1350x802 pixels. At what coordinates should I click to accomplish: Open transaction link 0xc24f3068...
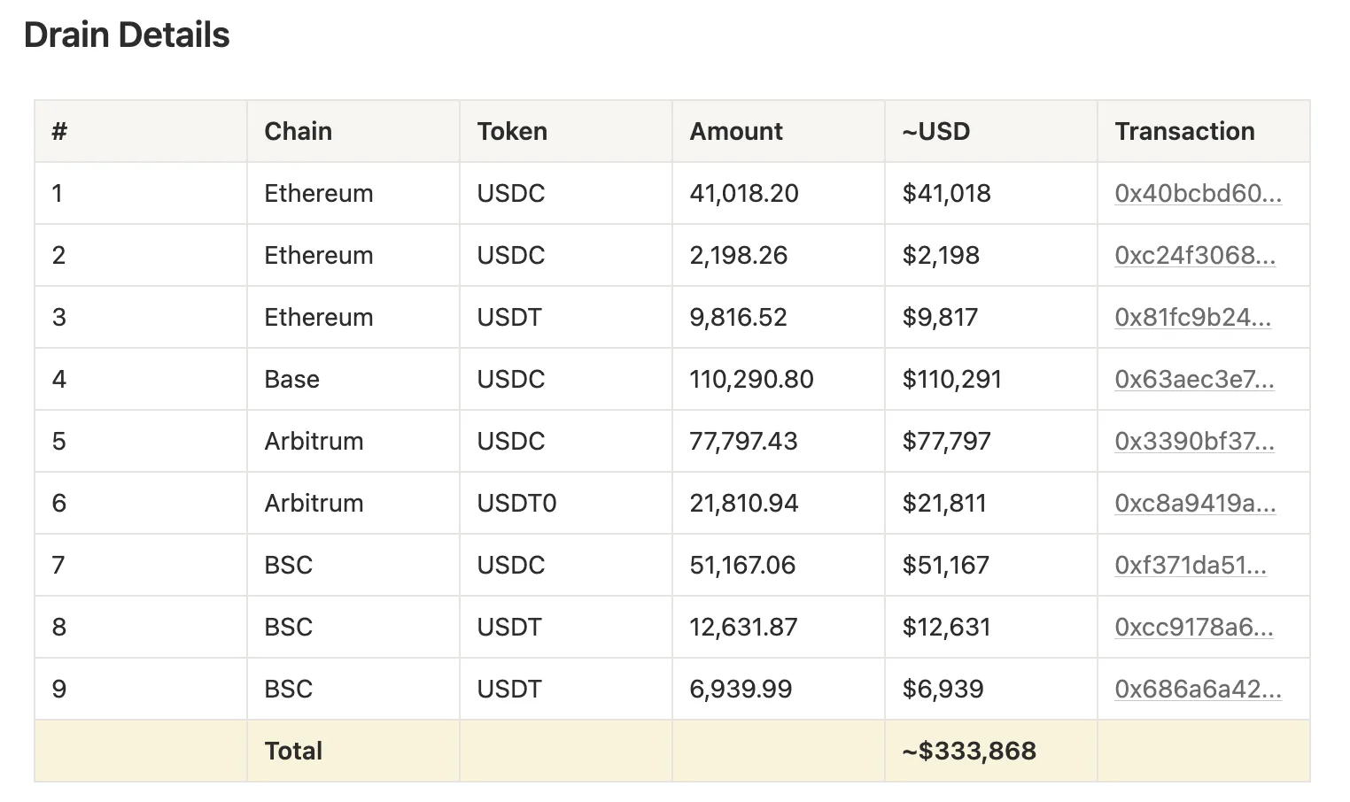tap(1194, 255)
